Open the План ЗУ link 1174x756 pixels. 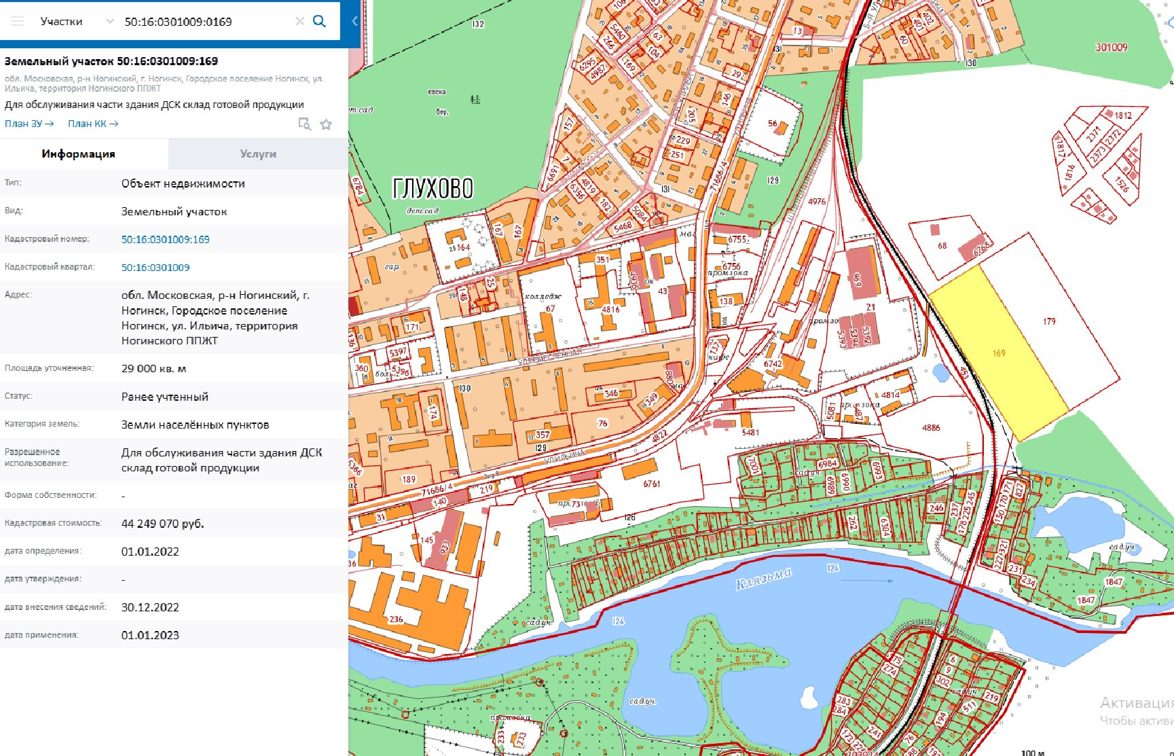tap(29, 124)
